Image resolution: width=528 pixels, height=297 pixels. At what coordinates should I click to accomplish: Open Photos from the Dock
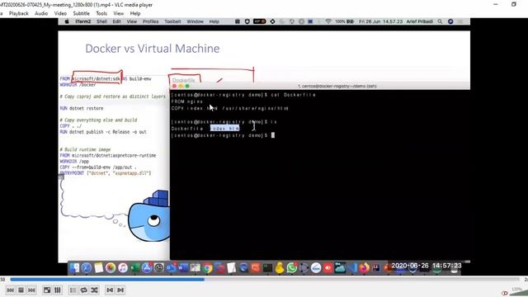(x=111, y=268)
